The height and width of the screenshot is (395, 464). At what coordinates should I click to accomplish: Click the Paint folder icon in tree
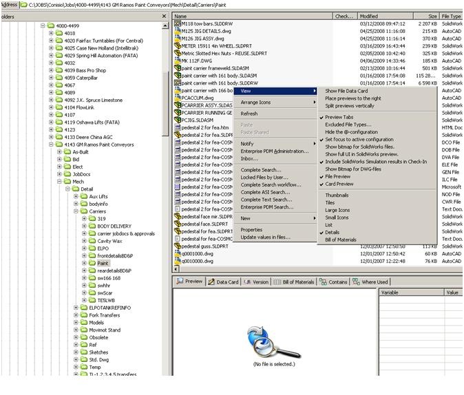(x=92, y=263)
